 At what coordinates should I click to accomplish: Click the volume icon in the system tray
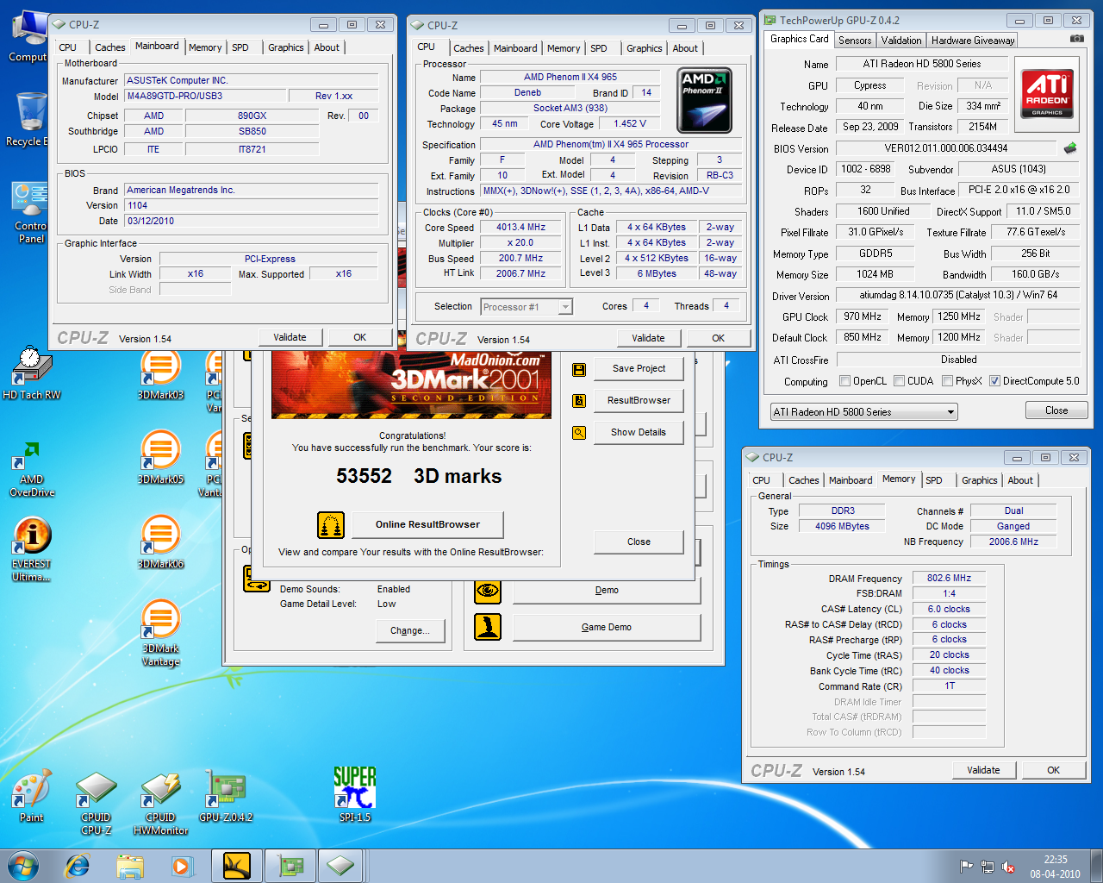tap(1008, 867)
